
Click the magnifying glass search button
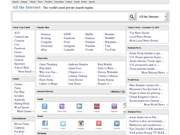(132, 17)
